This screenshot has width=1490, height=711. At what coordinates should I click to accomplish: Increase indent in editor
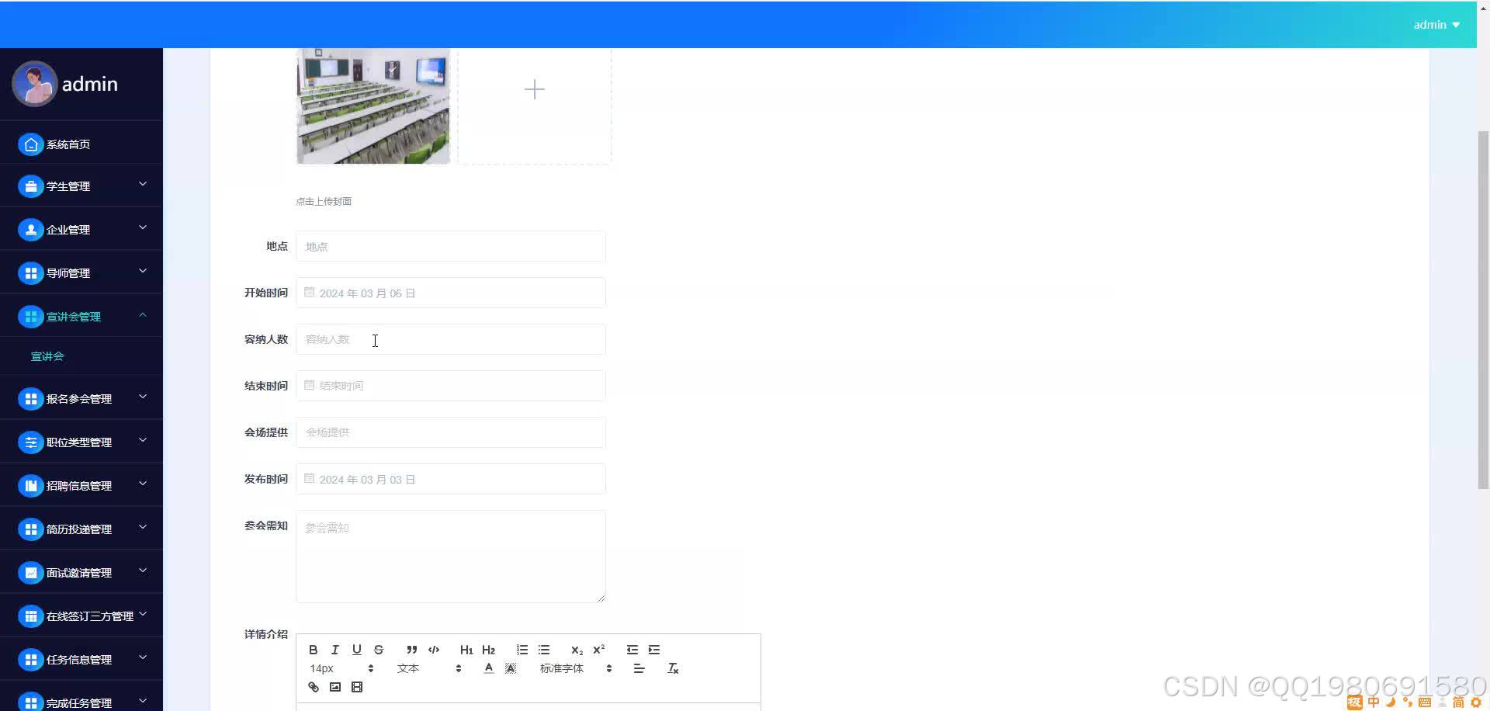coord(654,650)
